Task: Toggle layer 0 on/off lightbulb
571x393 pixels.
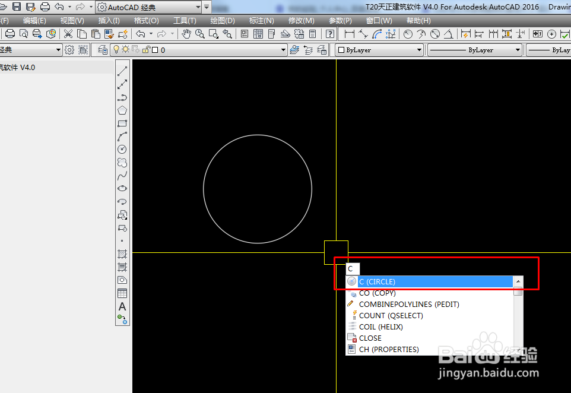Action: [x=116, y=49]
